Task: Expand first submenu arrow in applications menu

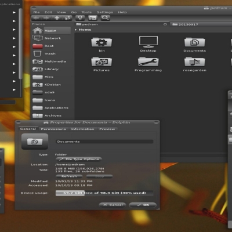Action: pos(14,12)
